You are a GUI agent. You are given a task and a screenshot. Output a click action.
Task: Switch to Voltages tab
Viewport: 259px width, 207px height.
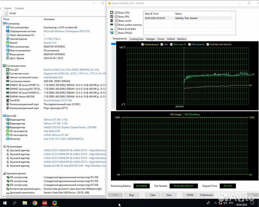click(150, 39)
